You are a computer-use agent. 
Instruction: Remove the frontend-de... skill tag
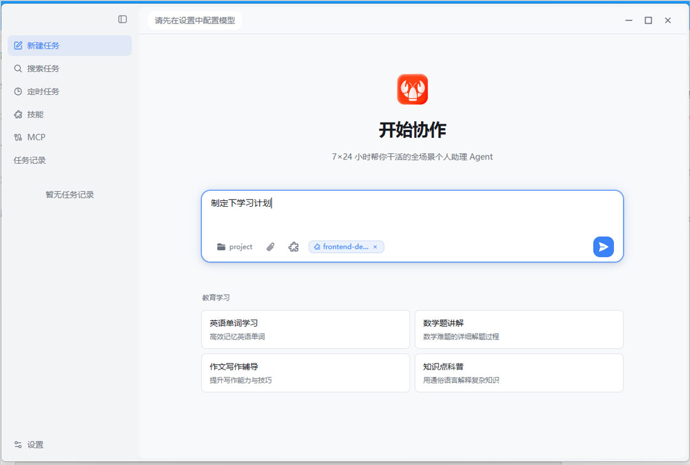pos(376,247)
